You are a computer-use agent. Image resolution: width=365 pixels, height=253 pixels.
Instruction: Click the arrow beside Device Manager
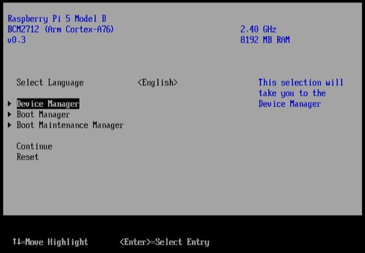click(10, 104)
